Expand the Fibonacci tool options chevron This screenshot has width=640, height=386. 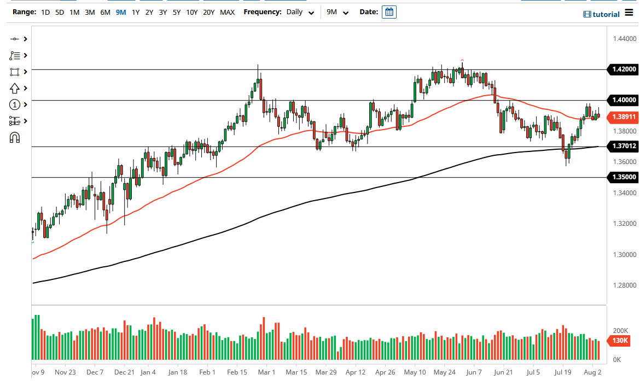25,55
